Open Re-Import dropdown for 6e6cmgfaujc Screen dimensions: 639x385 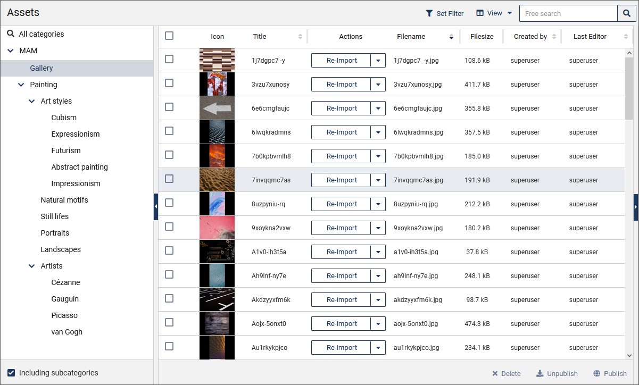[x=378, y=108]
